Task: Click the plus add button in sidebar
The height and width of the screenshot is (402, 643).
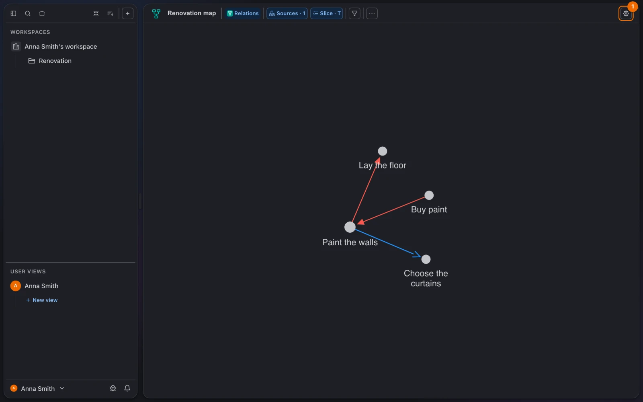Action: coord(127,13)
